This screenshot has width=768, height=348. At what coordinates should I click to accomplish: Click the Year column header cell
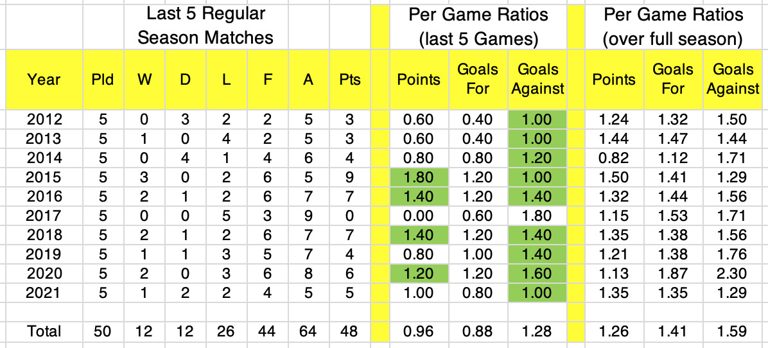(44, 80)
